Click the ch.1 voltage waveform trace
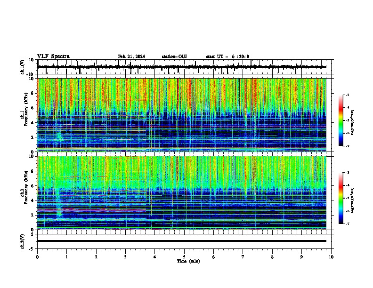 (x=182, y=67)
